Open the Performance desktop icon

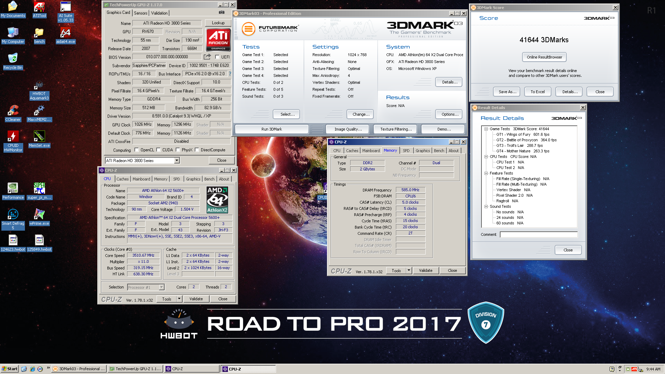tap(13, 191)
